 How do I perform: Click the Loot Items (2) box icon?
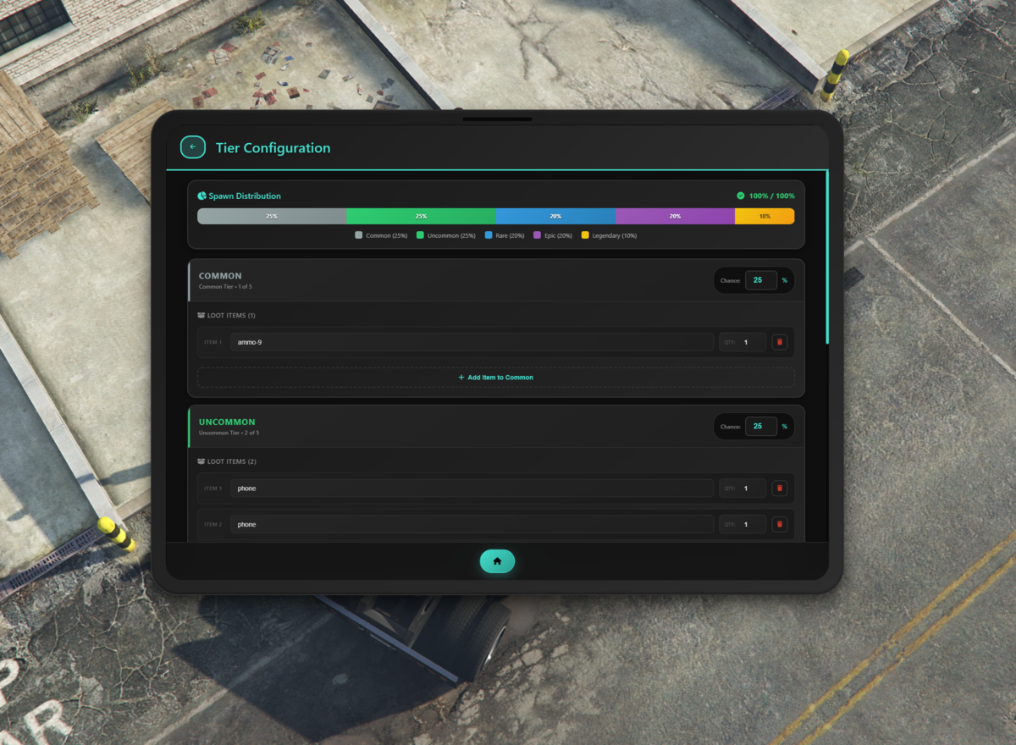click(x=202, y=462)
